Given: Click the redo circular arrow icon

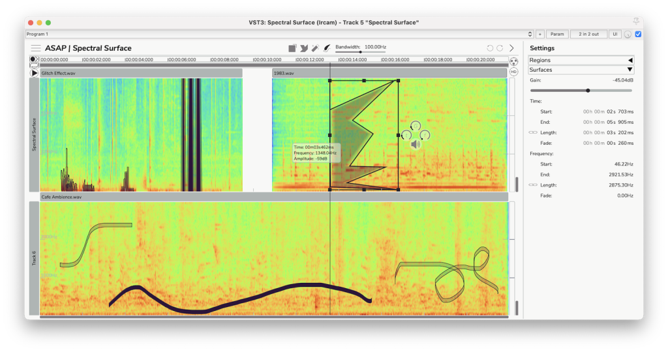Looking at the screenshot, I should coord(500,48).
